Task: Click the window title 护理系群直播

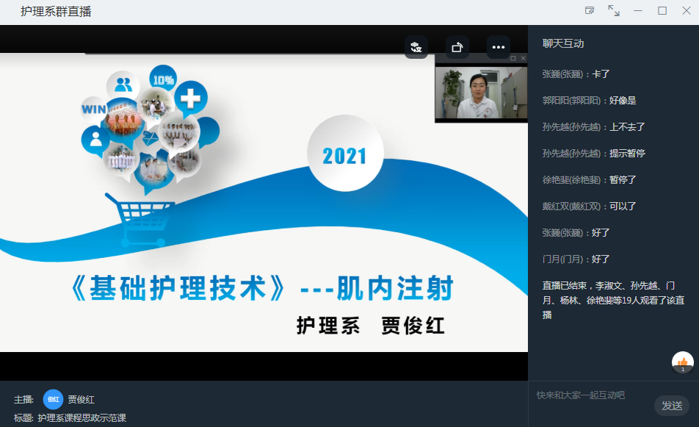Action: pos(56,12)
